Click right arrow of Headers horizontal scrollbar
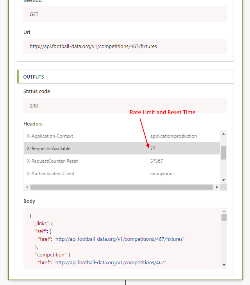The image size is (250, 285). (217, 187)
